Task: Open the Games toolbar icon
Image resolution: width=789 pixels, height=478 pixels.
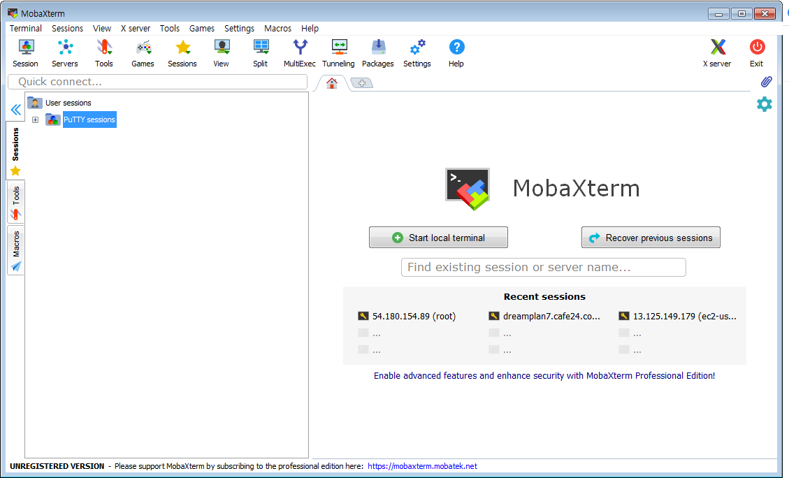Action: point(143,53)
